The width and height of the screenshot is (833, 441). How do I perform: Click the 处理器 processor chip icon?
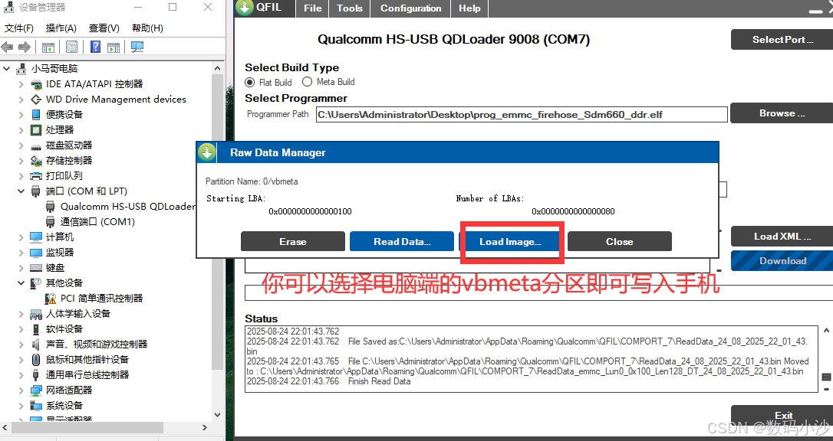[36, 130]
